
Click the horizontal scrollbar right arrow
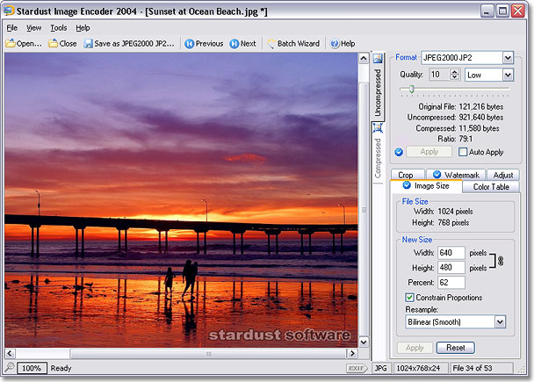(x=352, y=353)
